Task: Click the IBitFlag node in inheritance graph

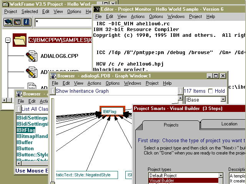Action: pyautogui.click(x=112, y=112)
